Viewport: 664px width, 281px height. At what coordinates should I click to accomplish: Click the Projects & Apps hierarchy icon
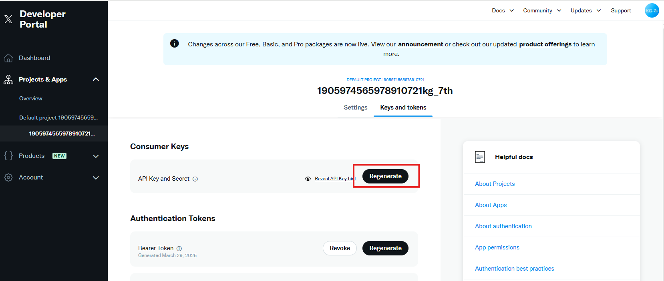click(8, 80)
